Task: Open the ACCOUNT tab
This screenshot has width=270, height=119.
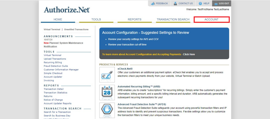Action: [211, 19]
